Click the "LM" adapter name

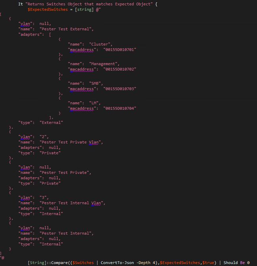[94, 103]
